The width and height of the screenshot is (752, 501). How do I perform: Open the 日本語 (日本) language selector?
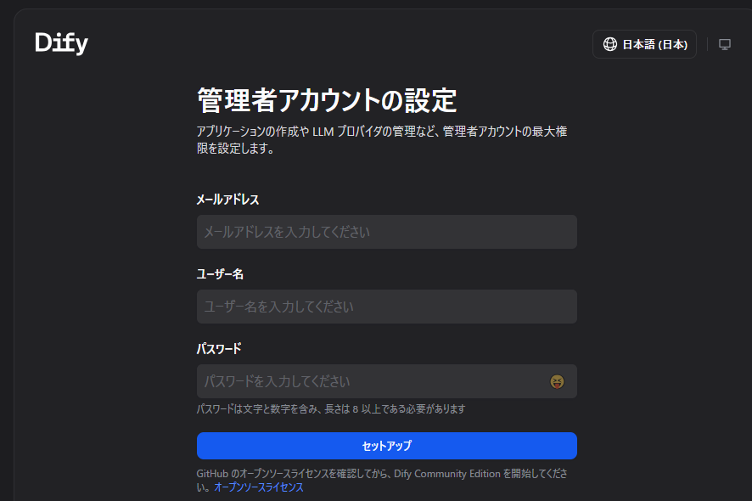pyautogui.click(x=644, y=44)
